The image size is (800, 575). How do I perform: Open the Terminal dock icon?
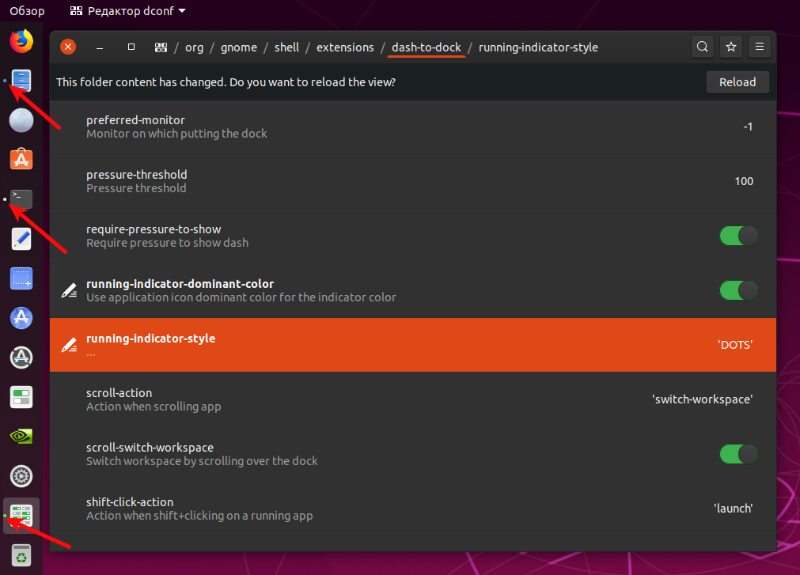(21, 199)
